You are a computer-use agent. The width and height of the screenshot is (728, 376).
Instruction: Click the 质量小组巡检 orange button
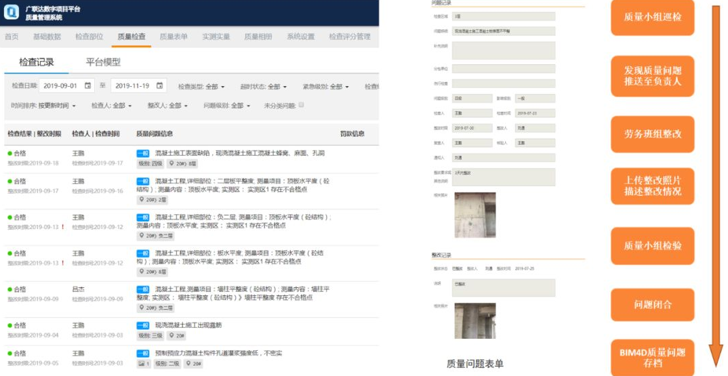click(x=652, y=17)
